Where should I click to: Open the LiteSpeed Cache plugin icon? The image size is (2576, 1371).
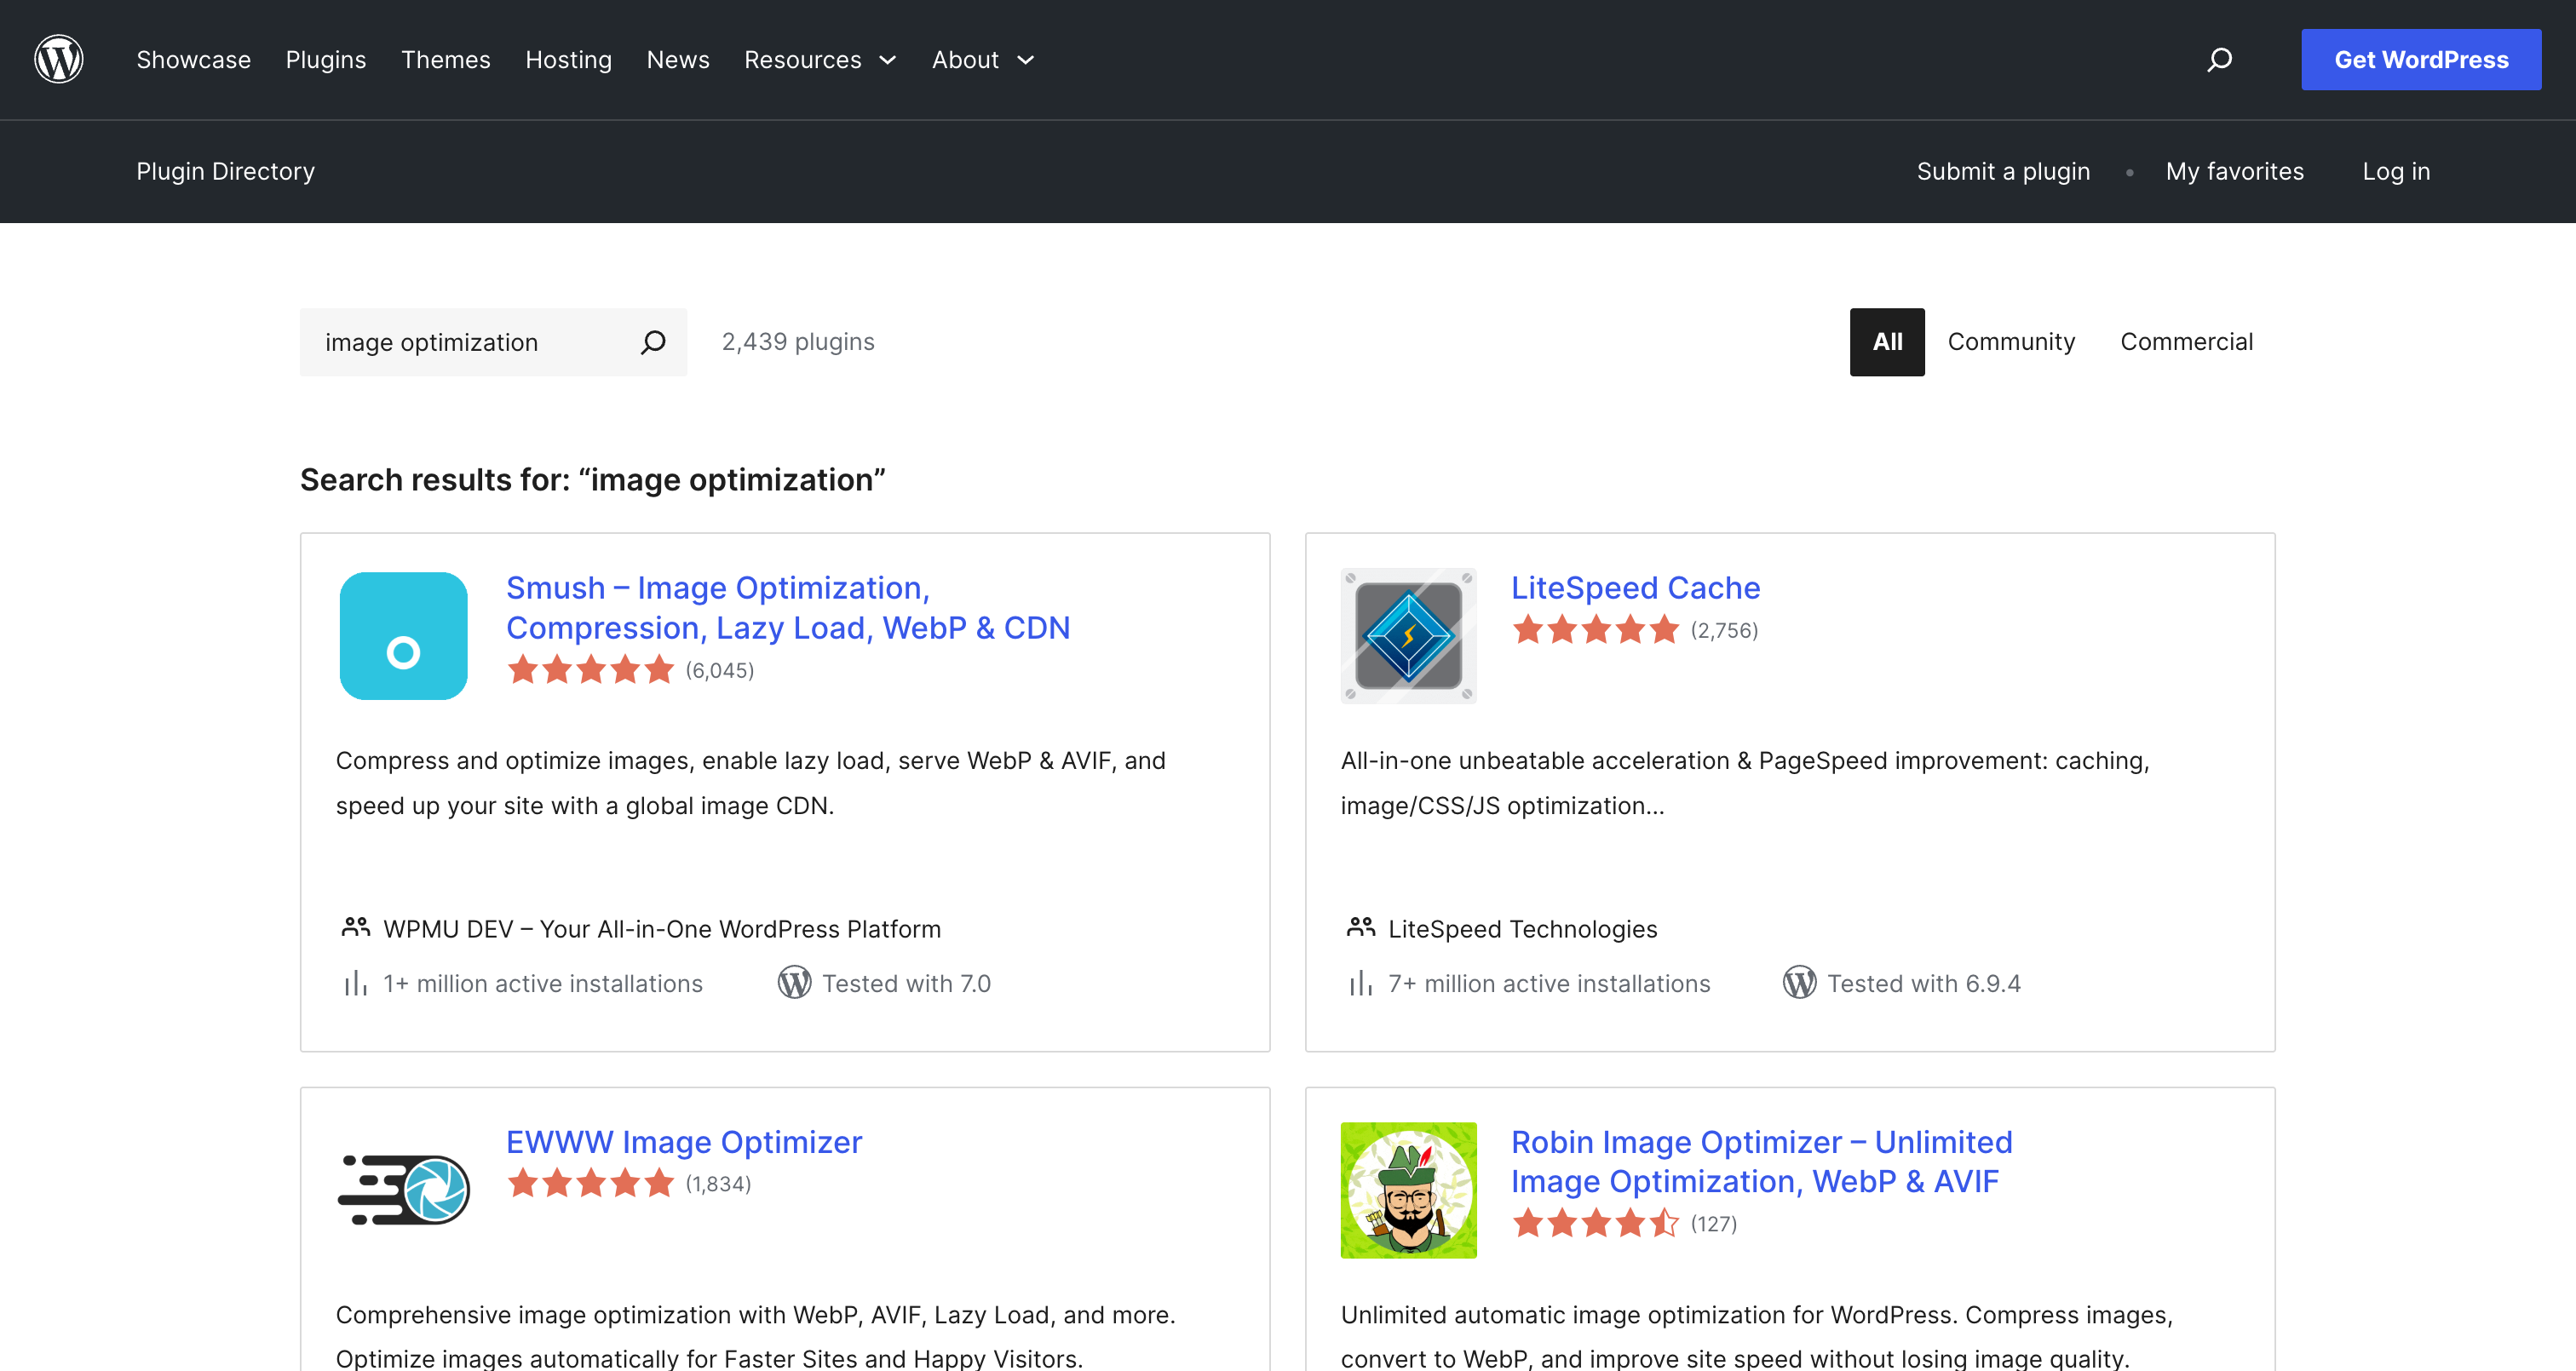(x=1408, y=636)
